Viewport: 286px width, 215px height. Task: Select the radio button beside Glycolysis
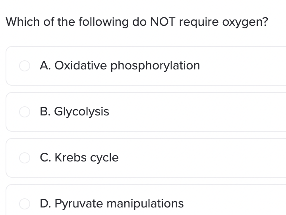(25, 112)
